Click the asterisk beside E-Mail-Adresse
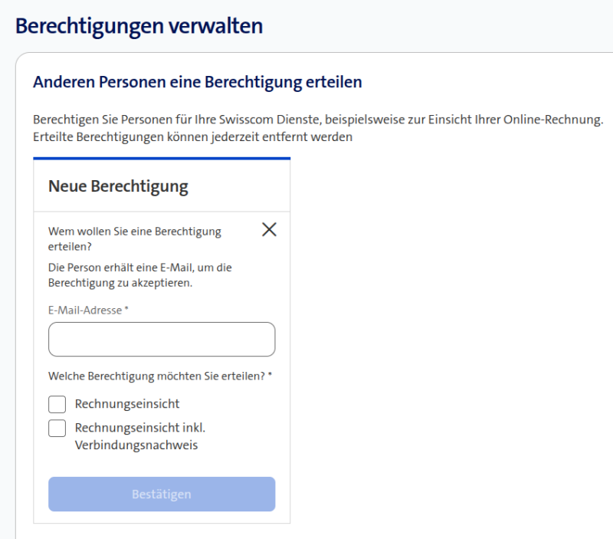 (x=126, y=309)
